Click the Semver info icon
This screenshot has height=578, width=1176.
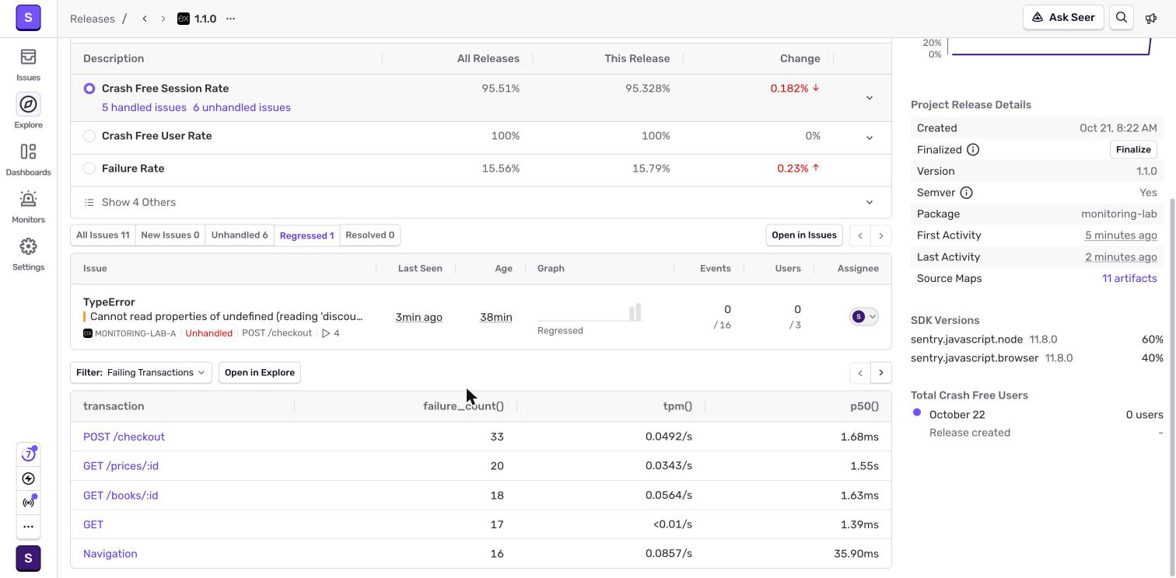pos(966,193)
